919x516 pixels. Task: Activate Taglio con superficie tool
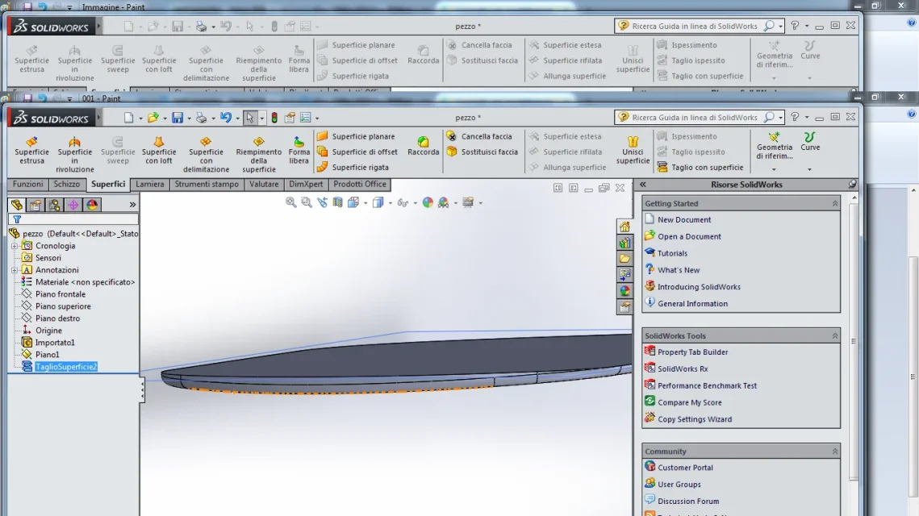pos(700,168)
